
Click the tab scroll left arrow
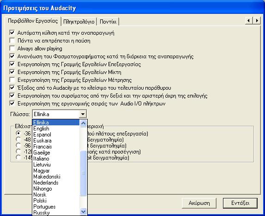[x=248, y=21]
